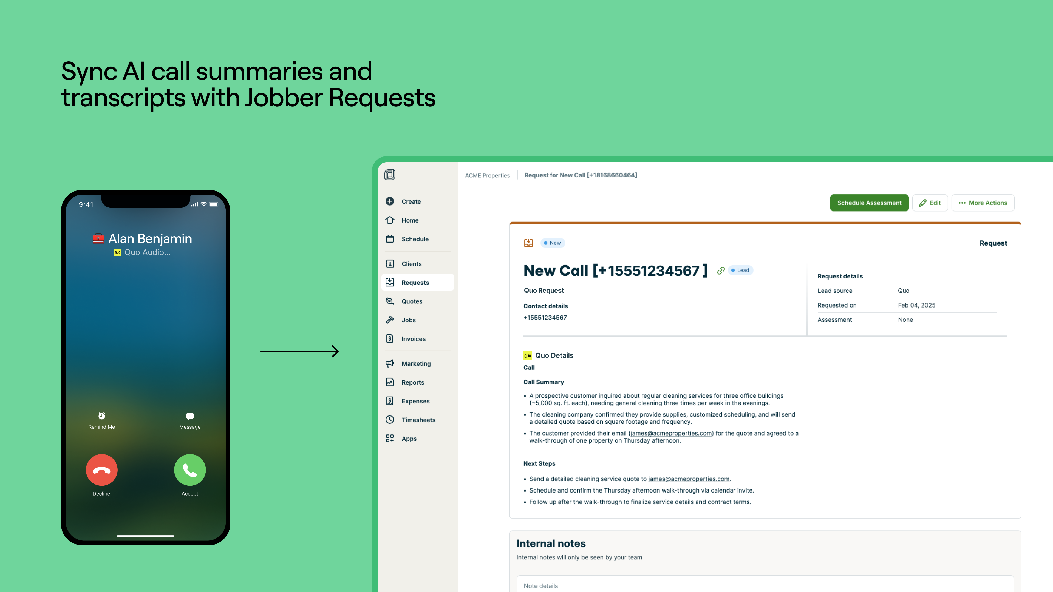
Task: Tap the green Accept call button
Action: (x=190, y=470)
